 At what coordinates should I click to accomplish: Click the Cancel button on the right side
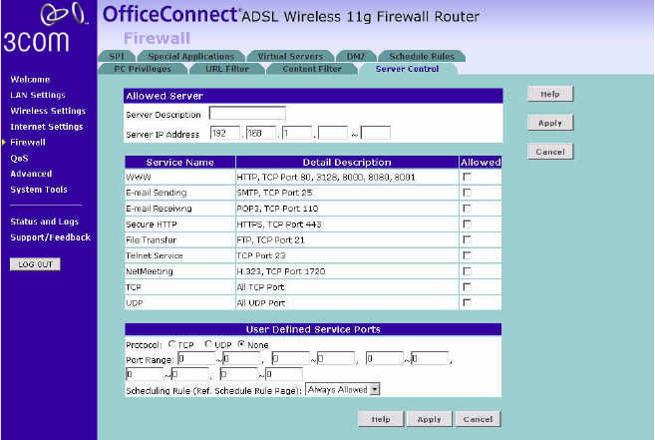(550, 152)
